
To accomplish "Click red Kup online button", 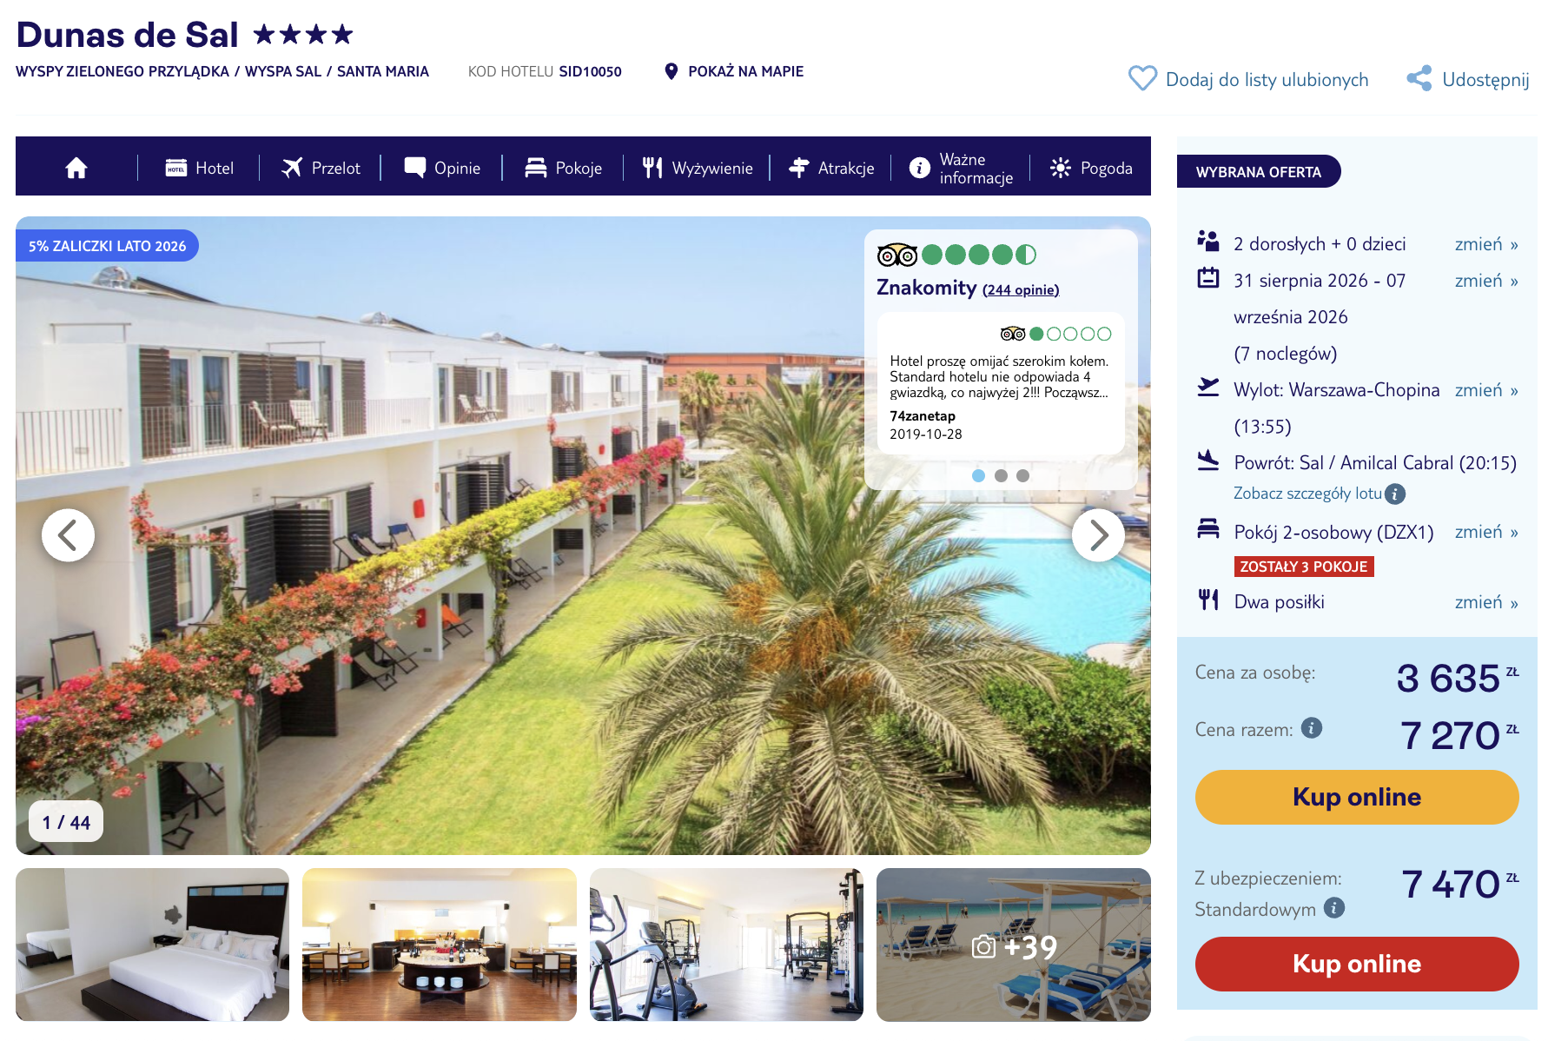I will click(x=1357, y=964).
